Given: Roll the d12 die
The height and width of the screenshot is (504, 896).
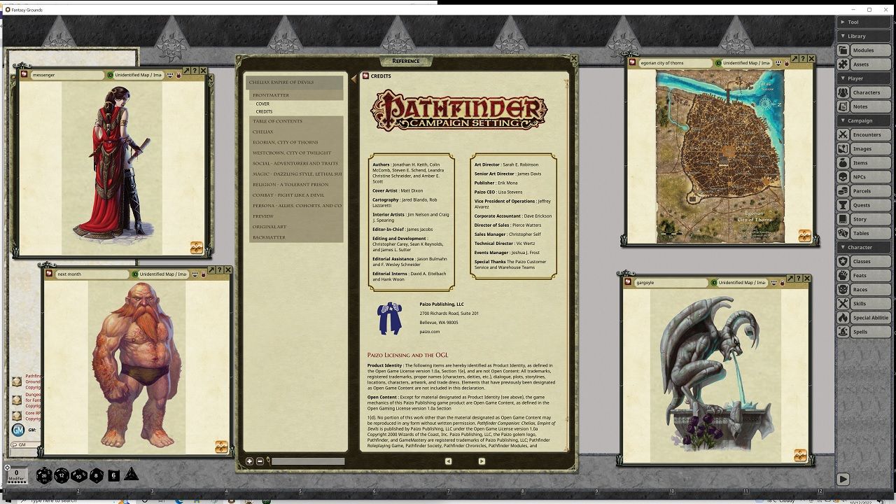Looking at the screenshot, I should [x=62, y=476].
